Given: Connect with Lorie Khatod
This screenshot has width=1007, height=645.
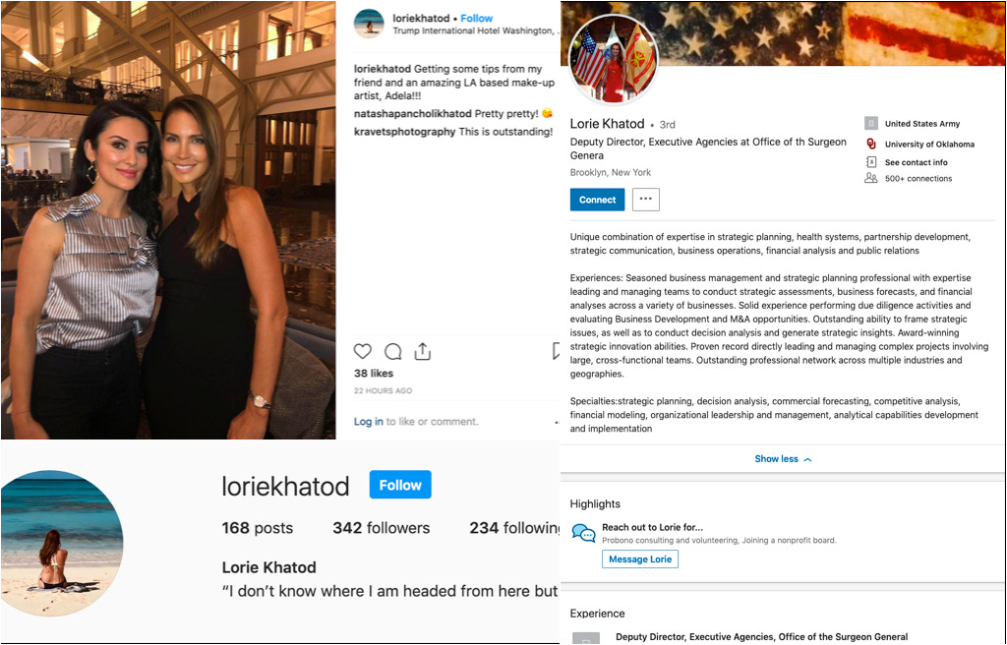Looking at the screenshot, I should pos(597,200).
